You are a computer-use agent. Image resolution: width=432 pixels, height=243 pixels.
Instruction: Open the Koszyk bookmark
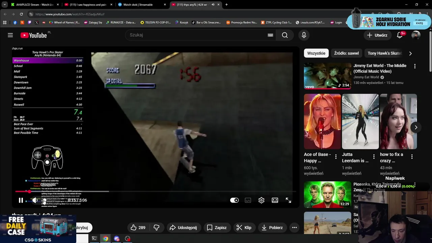coord(182,22)
